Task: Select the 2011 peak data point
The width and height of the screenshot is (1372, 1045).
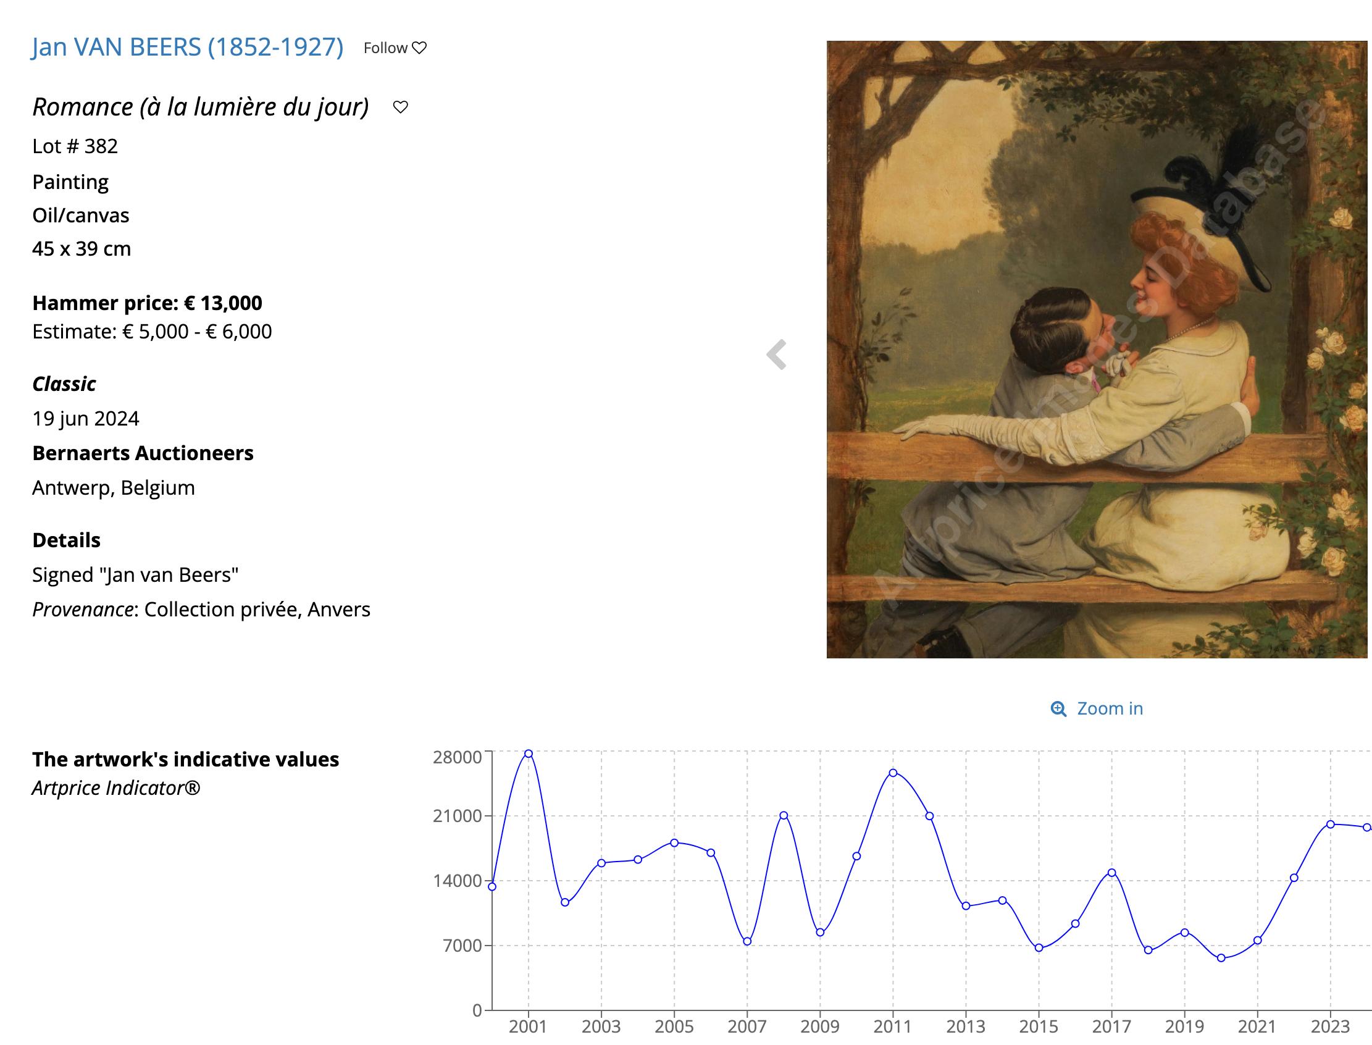Action: 892,773
